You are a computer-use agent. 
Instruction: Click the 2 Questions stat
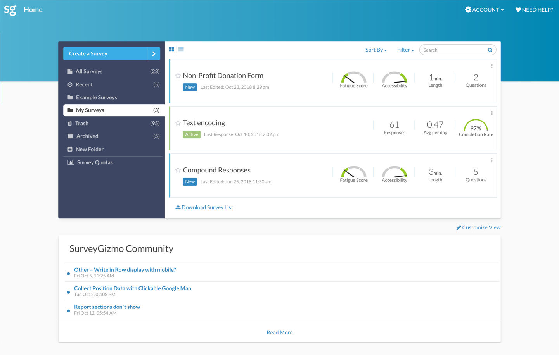point(476,80)
